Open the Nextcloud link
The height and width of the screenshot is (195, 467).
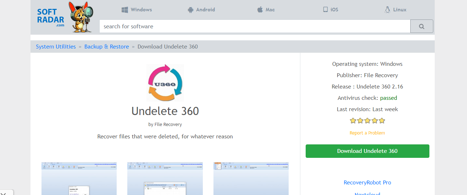pos(367,193)
